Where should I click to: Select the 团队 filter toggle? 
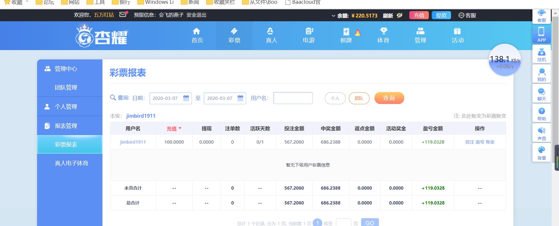[359, 98]
